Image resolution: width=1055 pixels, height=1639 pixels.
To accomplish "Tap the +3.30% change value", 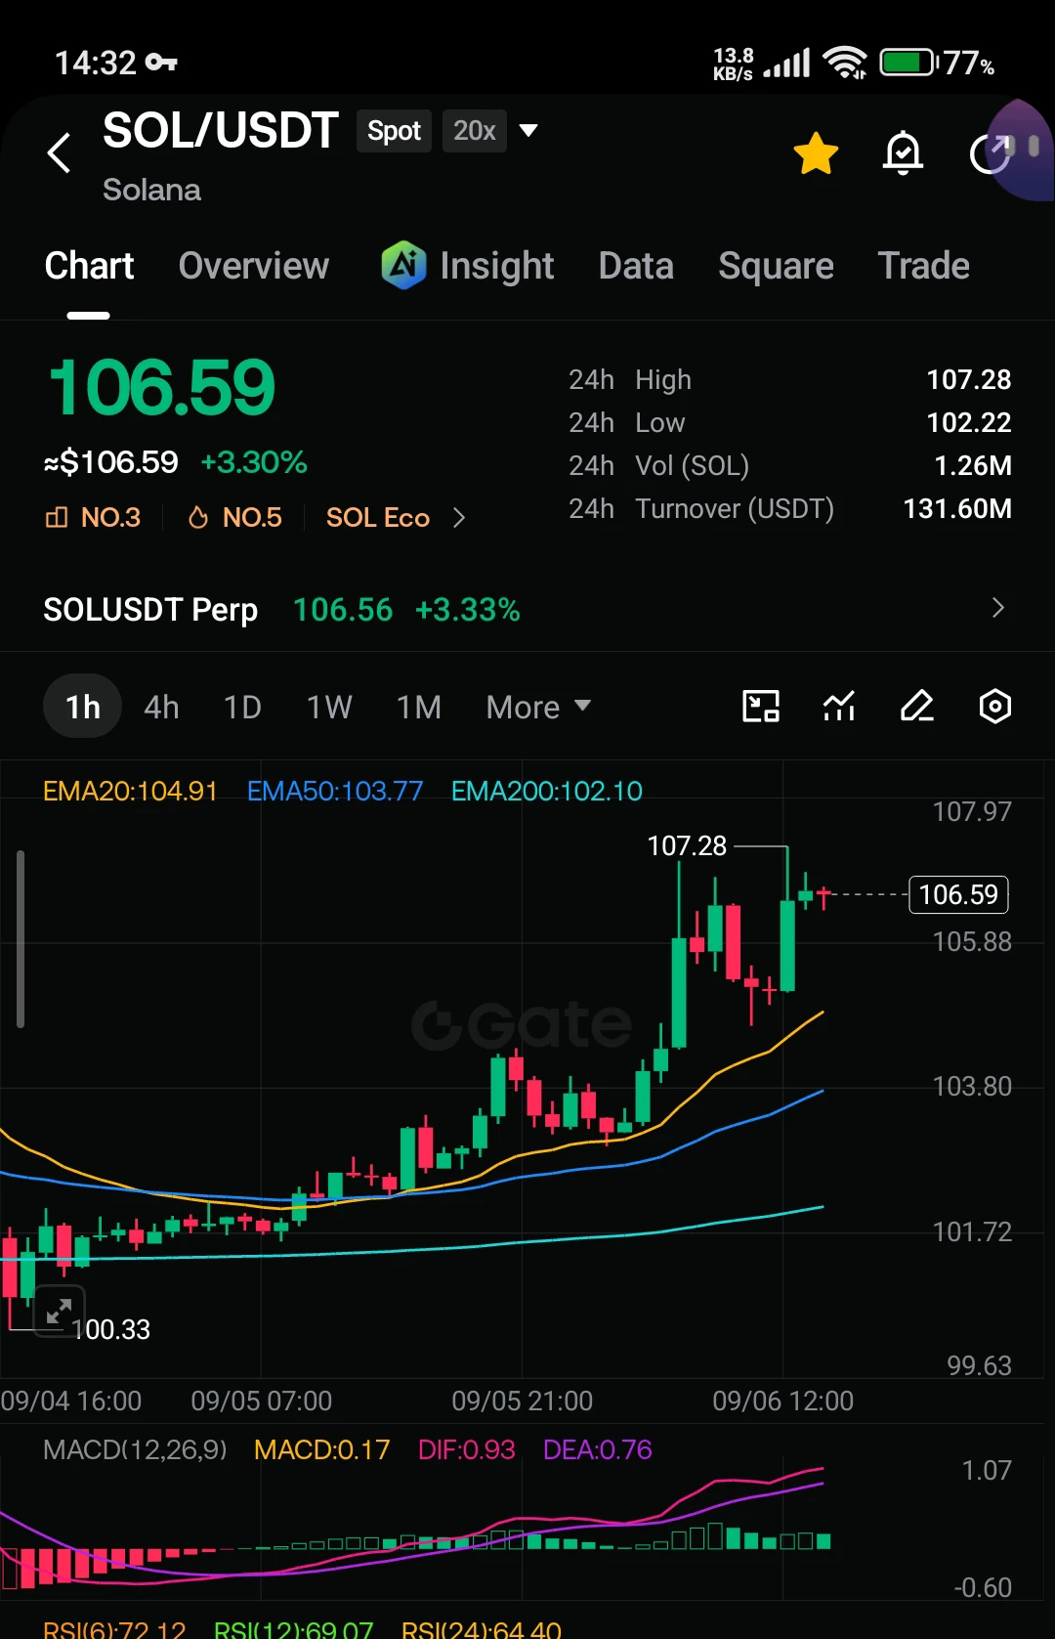I will tap(254, 461).
